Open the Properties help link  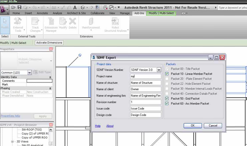(x=10, y=116)
